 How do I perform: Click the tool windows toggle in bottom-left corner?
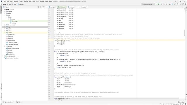[1, 104]
